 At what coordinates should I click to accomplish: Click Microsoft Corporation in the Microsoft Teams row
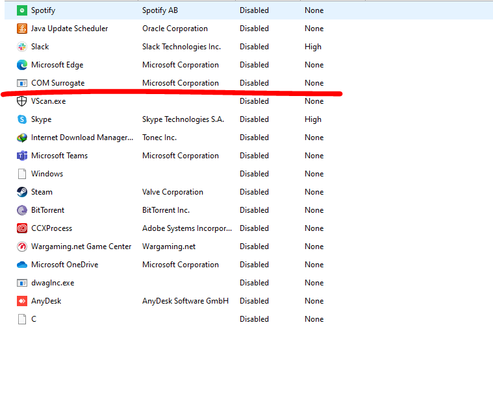click(x=181, y=156)
